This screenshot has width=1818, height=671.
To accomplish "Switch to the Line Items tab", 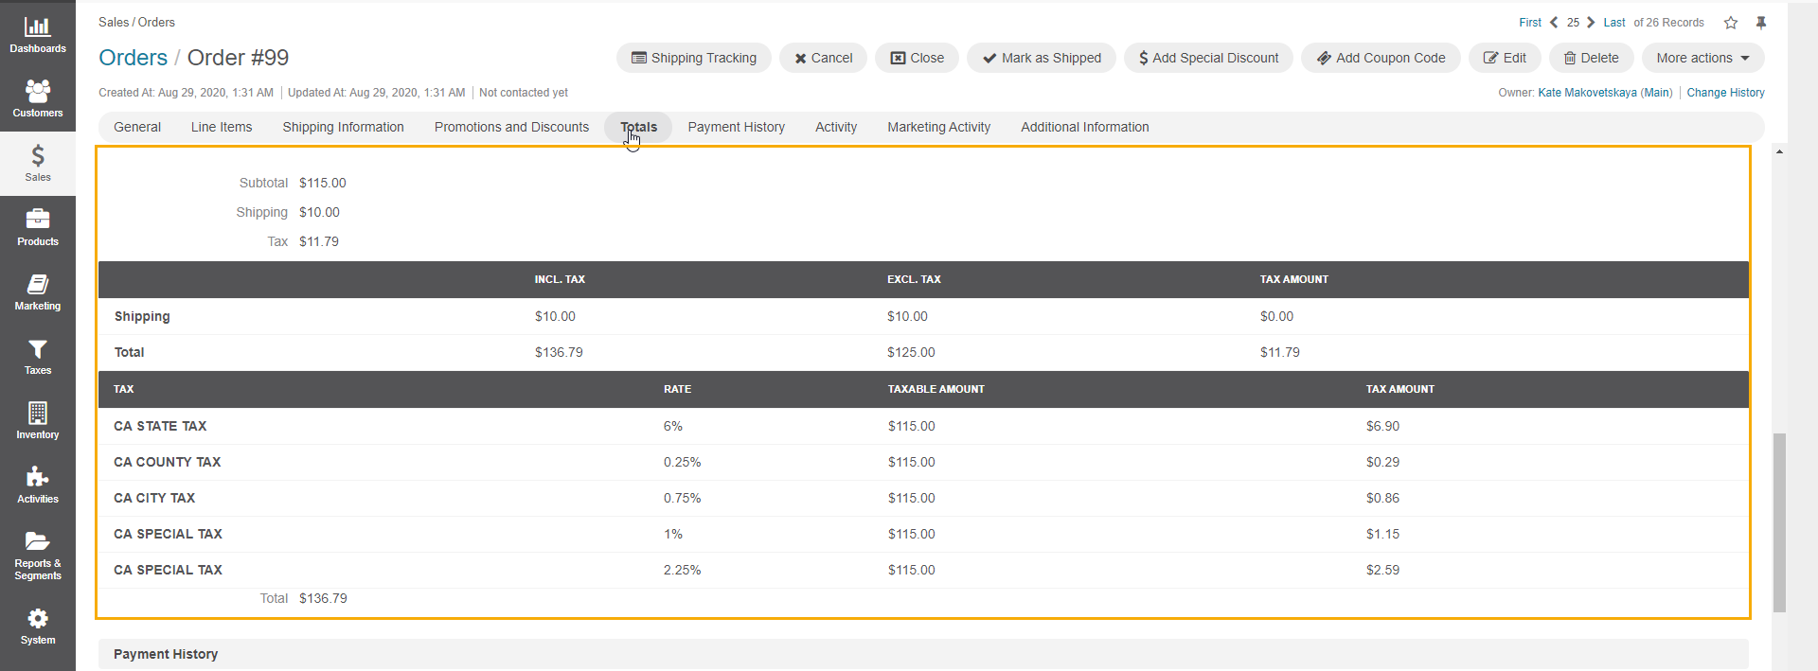I will pyautogui.click(x=222, y=127).
